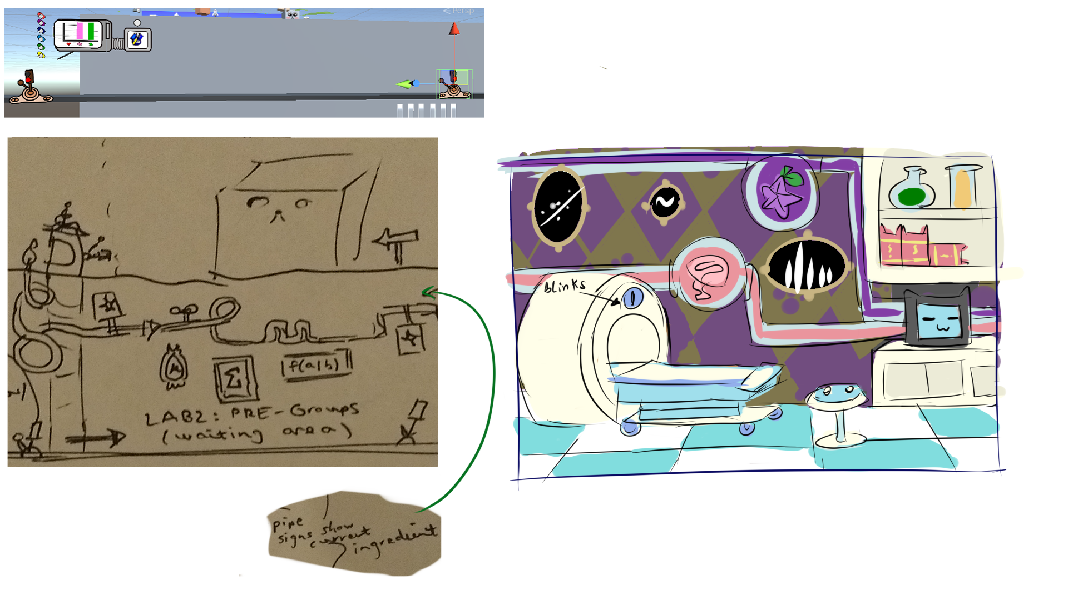Click the galaxy oval wall portrait
This screenshot has height=600, width=1068.
pyautogui.click(x=559, y=206)
